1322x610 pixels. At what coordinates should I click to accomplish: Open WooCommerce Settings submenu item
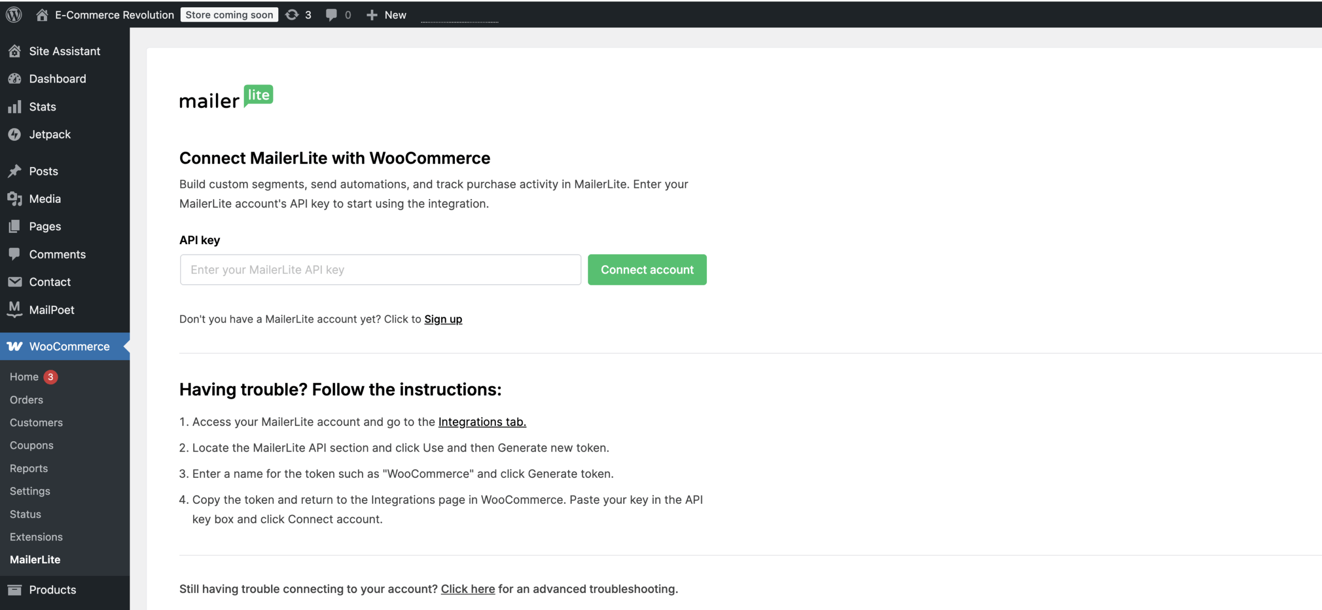pyautogui.click(x=30, y=491)
